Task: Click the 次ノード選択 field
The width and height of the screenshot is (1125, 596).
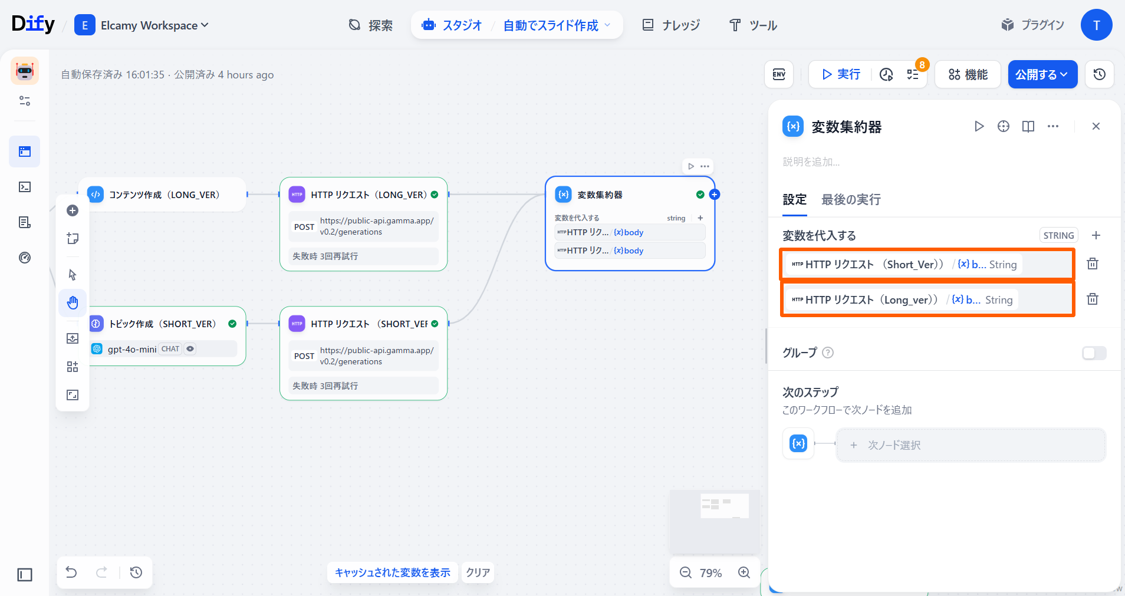Action: (971, 445)
